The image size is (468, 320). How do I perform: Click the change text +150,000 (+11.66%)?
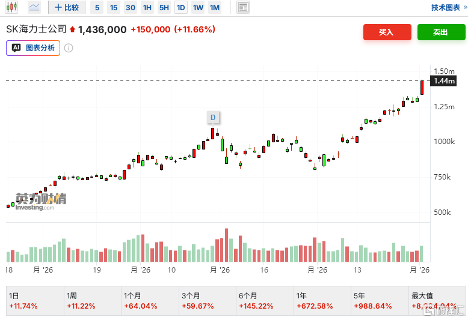pyautogui.click(x=173, y=29)
